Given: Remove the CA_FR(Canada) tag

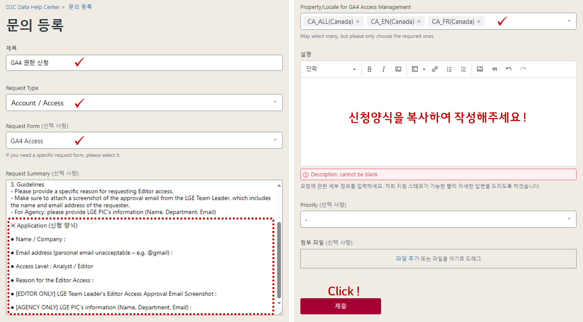Looking at the screenshot, I should 479,22.
